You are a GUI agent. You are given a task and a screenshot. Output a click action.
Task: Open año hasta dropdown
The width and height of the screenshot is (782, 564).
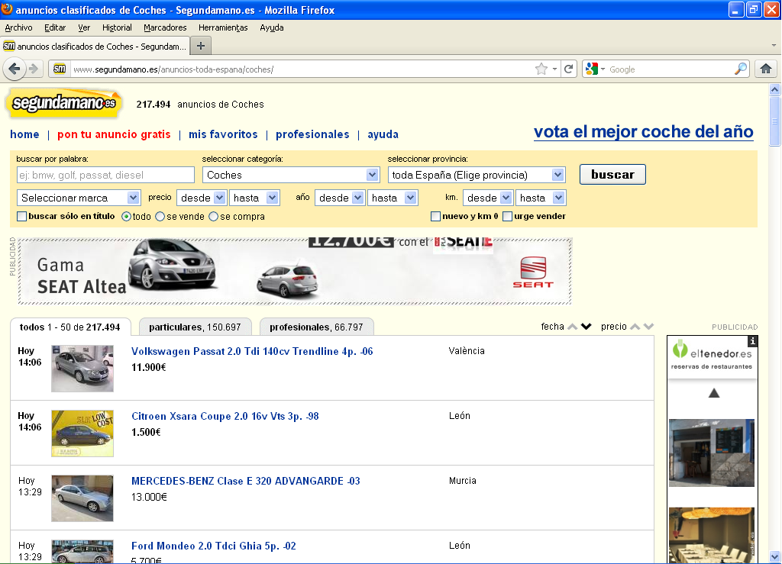tap(393, 198)
